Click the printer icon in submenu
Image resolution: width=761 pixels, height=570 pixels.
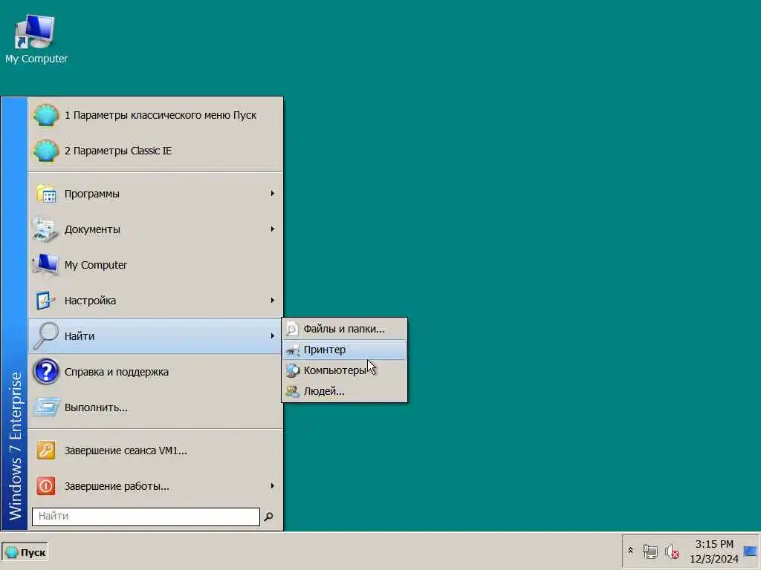coord(293,350)
